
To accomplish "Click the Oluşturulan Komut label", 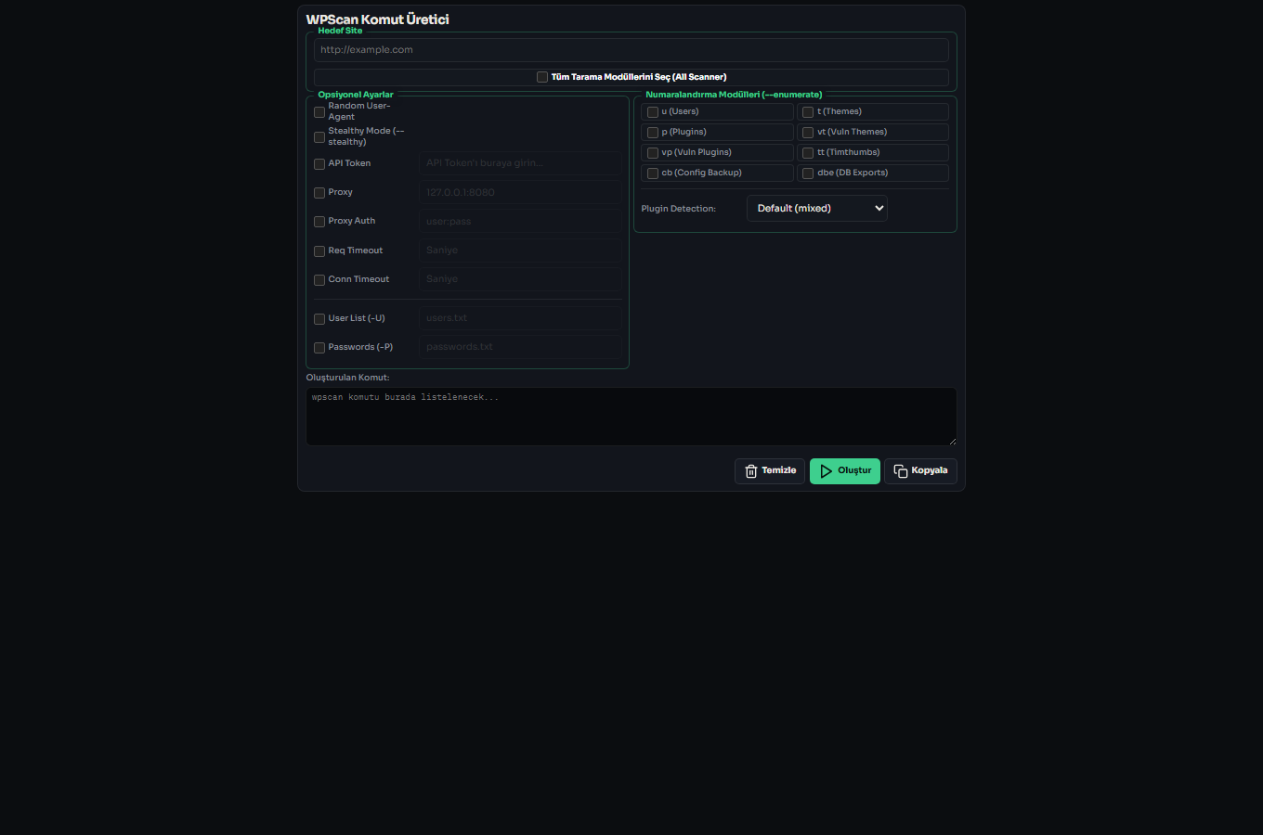I will coord(348,378).
